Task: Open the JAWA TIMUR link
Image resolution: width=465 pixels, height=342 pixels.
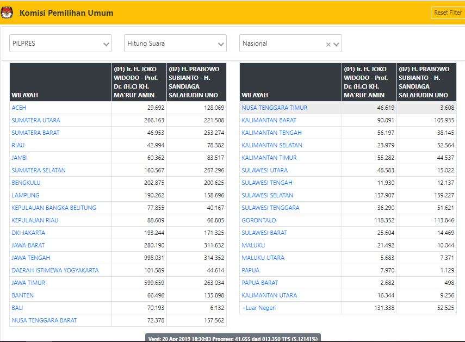Action: (28, 283)
